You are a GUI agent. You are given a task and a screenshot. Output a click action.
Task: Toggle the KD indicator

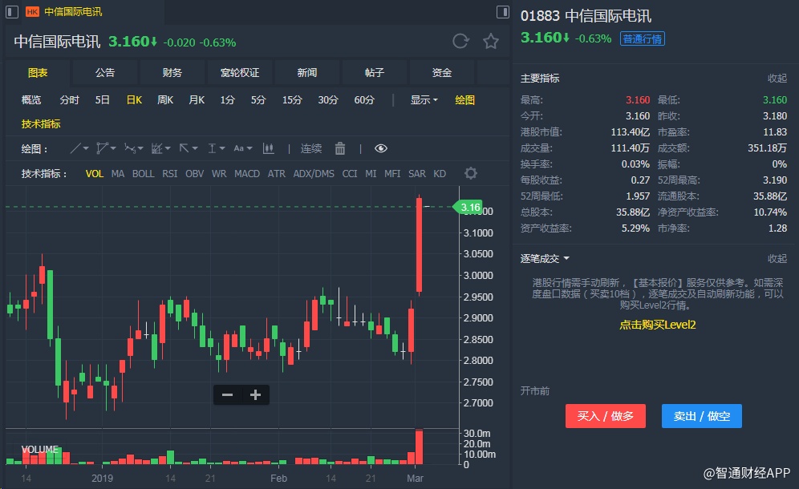tap(440, 174)
